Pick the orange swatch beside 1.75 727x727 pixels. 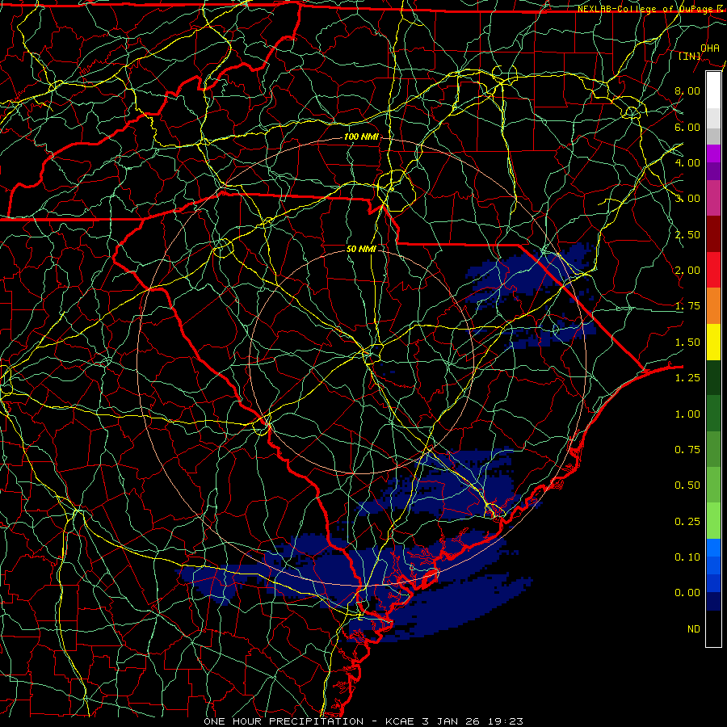[x=713, y=306]
